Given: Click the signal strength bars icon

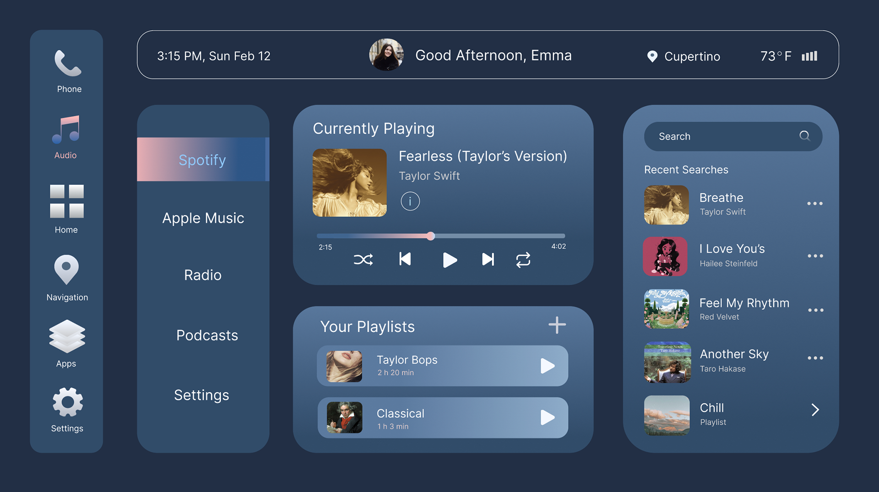Looking at the screenshot, I should [809, 56].
